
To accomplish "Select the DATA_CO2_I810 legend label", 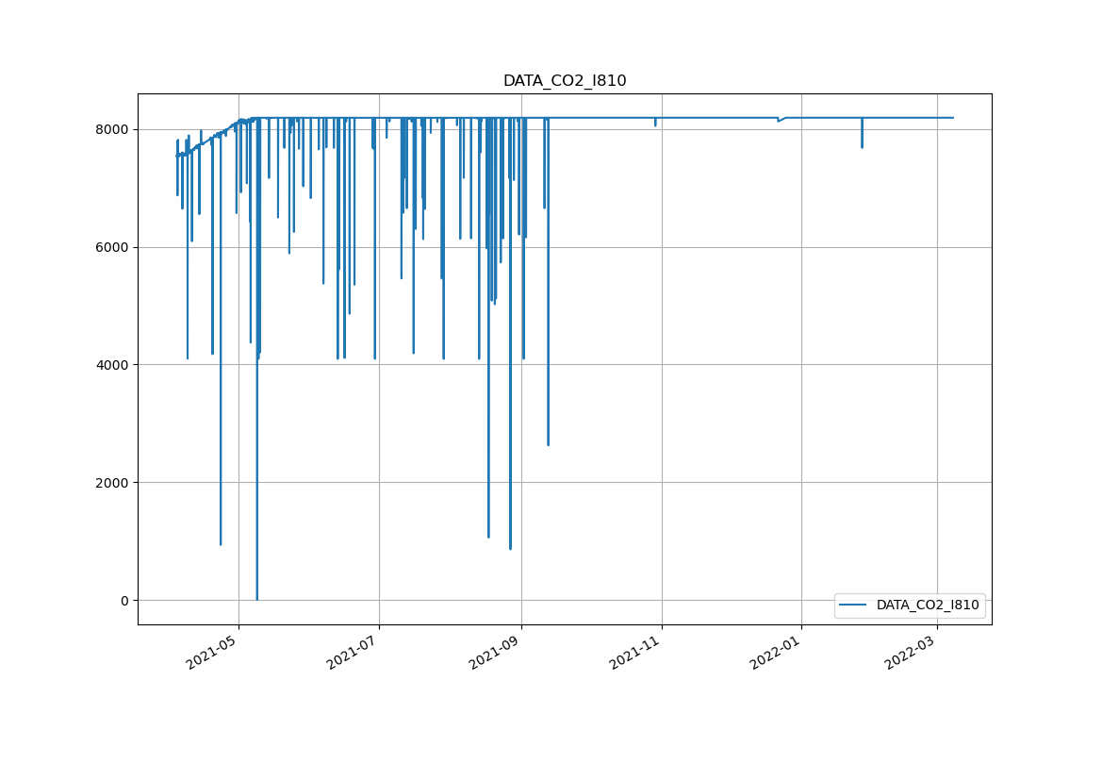I will point(927,606).
